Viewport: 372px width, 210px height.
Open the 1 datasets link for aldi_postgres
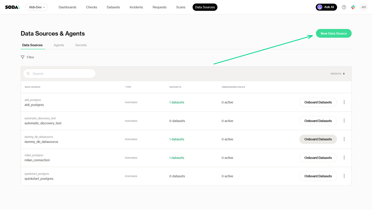pyautogui.click(x=177, y=102)
